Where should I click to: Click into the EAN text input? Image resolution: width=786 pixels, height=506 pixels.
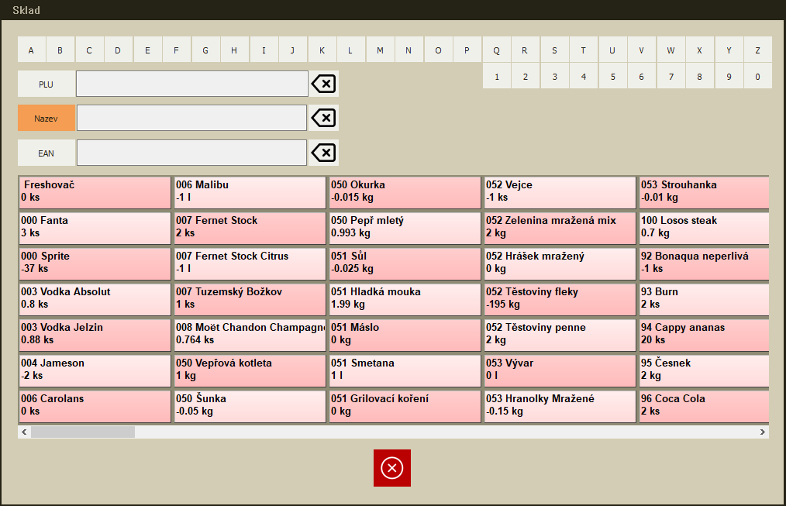pos(192,153)
